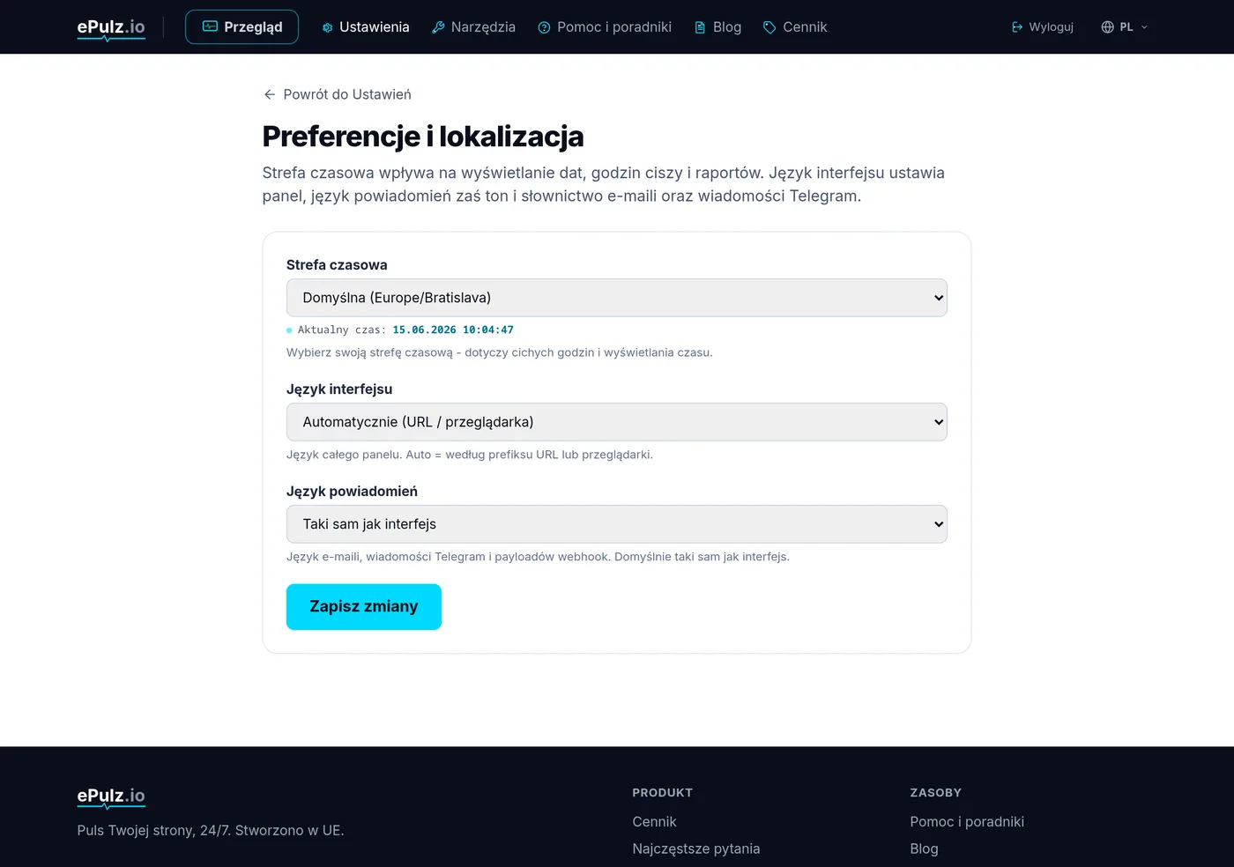The image size is (1234, 867).
Task: Click the Język powiadomień label
Action: (x=352, y=492)
